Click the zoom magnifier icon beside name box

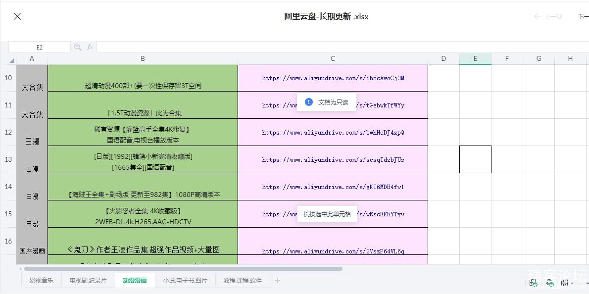click(78, 47)
